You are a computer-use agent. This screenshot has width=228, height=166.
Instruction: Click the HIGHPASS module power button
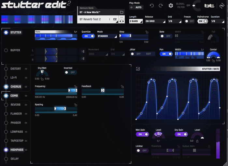(6, 150)
